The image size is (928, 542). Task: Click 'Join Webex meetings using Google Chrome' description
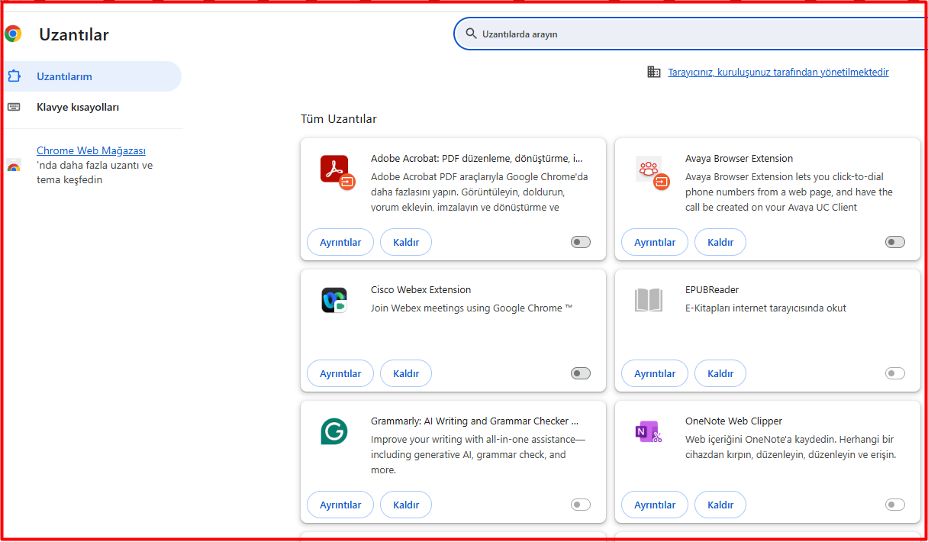pos(472,308)
